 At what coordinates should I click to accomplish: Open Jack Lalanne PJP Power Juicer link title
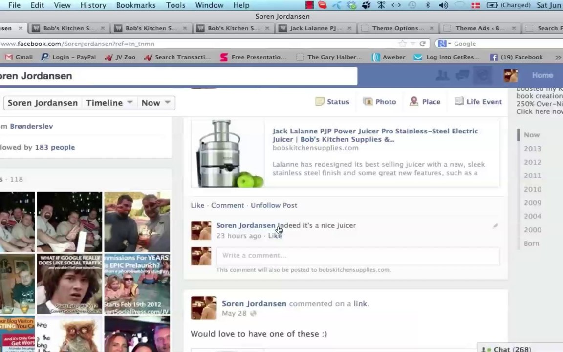[375, 135]
